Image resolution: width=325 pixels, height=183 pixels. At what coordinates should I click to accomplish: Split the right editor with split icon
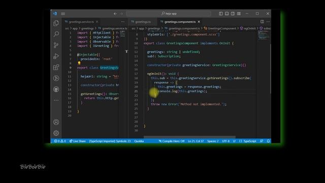click(262, 22)
